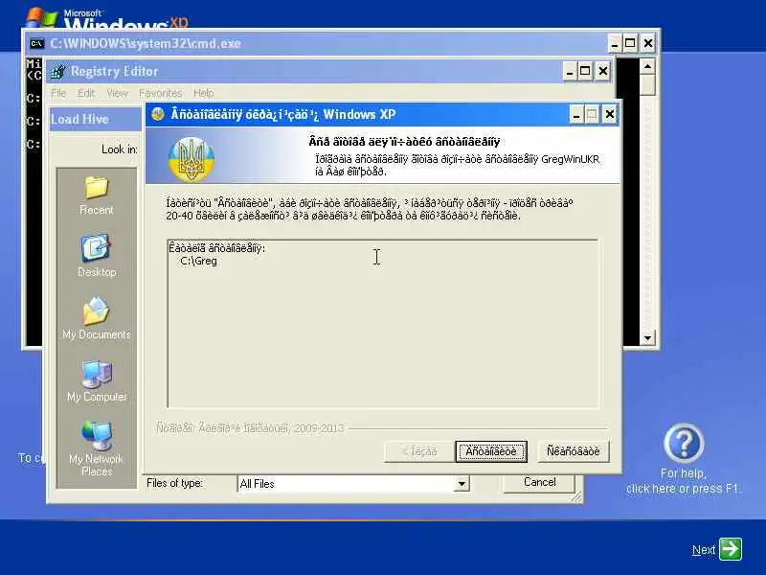
Task: Click the disabled Back button in the installer
Action: click(x=418, y=451)
